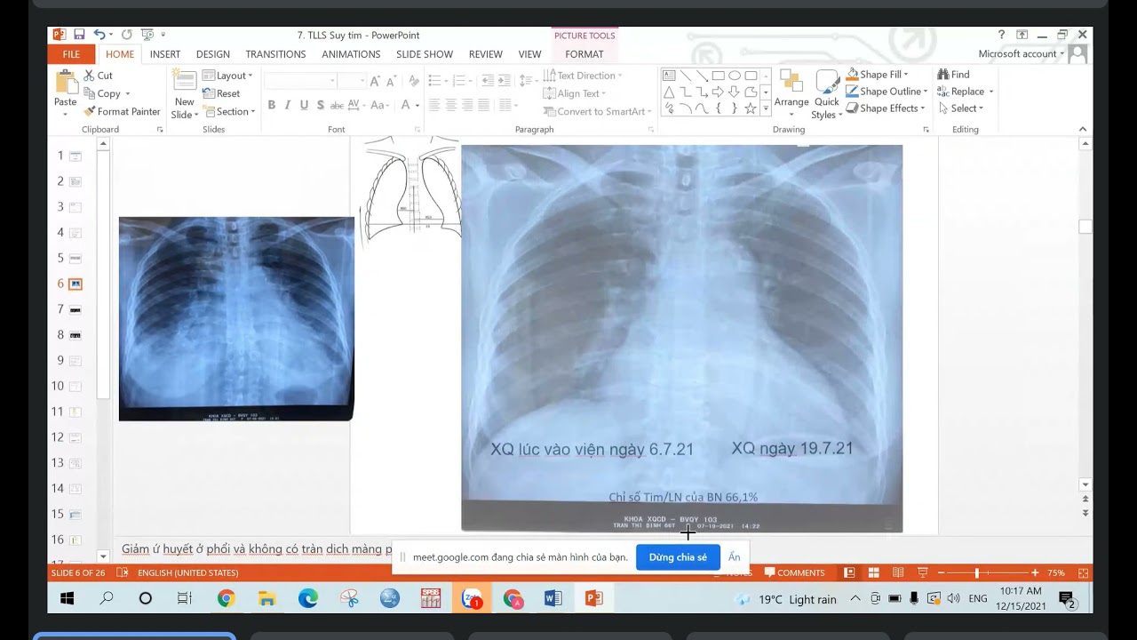The height and width of the screenshot is (640, 1137).
Task: Open Google Chrome from the taskbar
Action: pos(226,598)
